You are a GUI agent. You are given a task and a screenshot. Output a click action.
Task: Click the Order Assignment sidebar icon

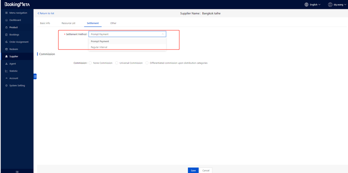[6, 42]
